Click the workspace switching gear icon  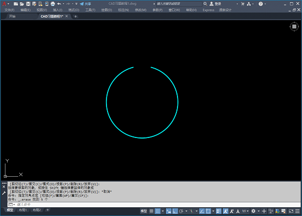(253, 211)
